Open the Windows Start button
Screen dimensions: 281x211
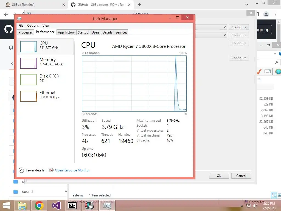7,206
